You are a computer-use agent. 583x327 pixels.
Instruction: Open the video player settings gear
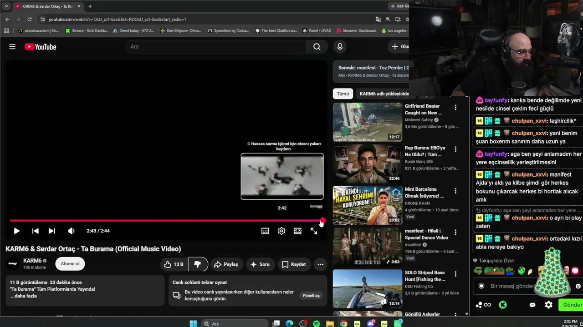coord(281,231)
